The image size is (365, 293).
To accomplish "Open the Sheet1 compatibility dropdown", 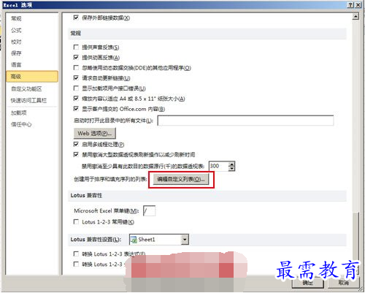I will 185,240.
